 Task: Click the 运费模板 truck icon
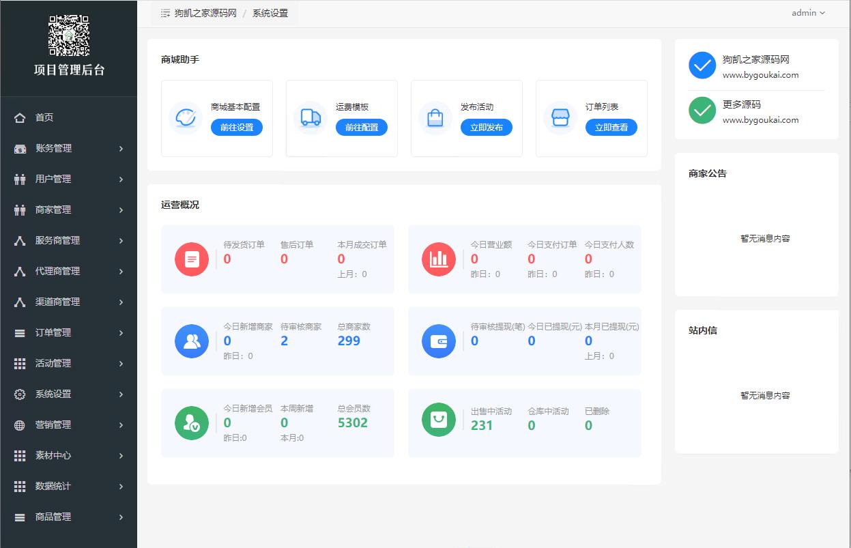pos(311,118)
